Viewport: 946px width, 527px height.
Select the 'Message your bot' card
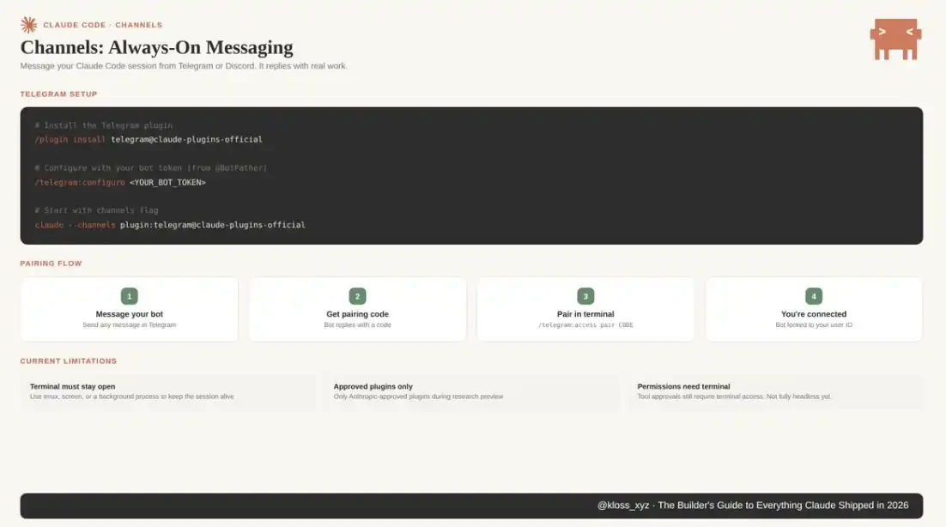[130, 310]
